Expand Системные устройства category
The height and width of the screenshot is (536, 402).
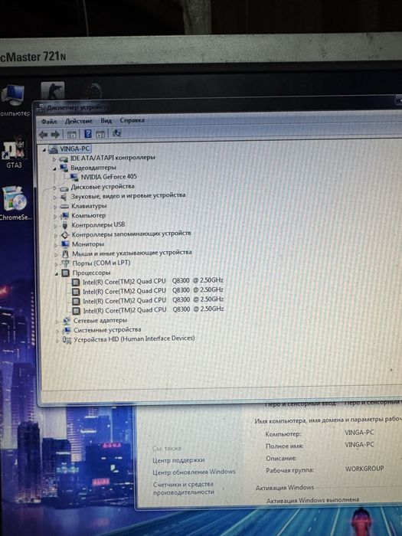click(x=57, y=331)
